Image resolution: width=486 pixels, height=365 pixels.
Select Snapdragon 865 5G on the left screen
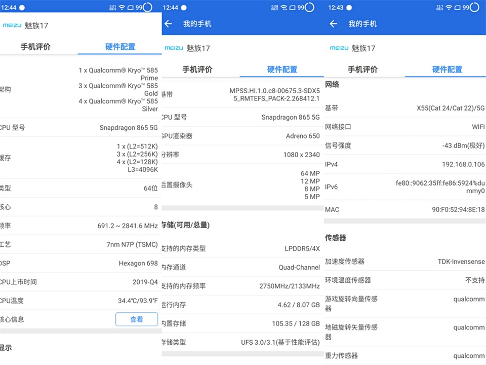click(x=129, y=128)
